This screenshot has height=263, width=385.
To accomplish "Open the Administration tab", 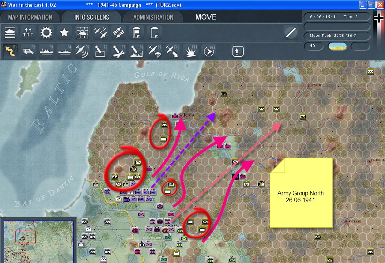I will point(153,17).
